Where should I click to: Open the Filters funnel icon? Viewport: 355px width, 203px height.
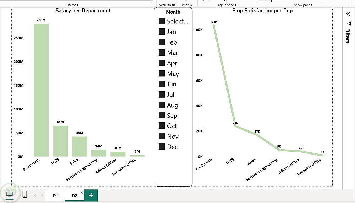[349, 23]
